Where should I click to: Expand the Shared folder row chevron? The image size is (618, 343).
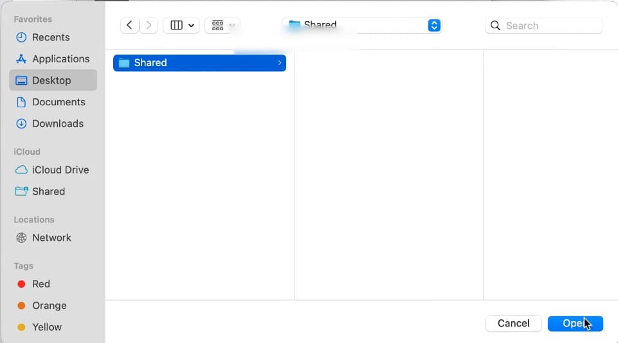pyautogui.click(x=279, y=62)
